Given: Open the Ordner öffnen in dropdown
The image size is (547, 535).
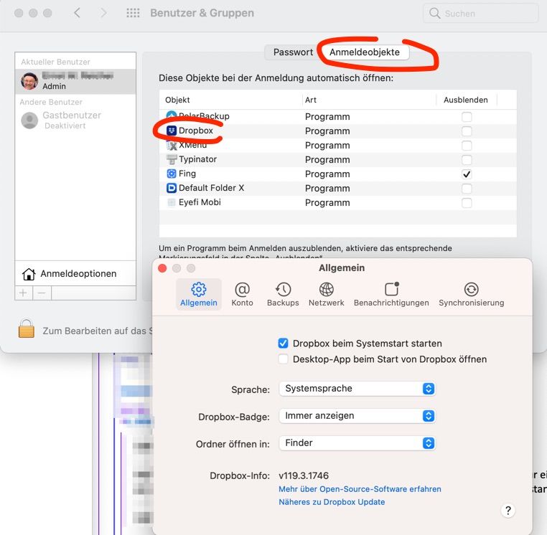Looking at the screenshot, I should (x=357, y=443).
